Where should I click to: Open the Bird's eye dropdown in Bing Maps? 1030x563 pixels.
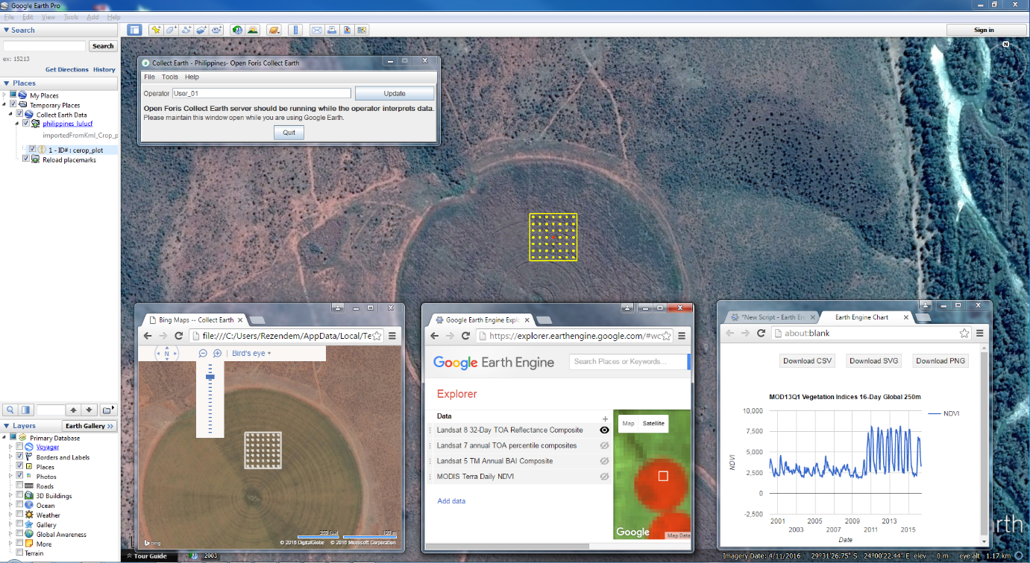click(251, 353)
